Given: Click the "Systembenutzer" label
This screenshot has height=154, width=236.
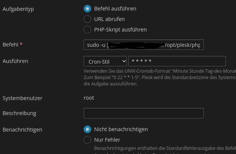Looking at the screenshot, I should (x=22, y=98).
